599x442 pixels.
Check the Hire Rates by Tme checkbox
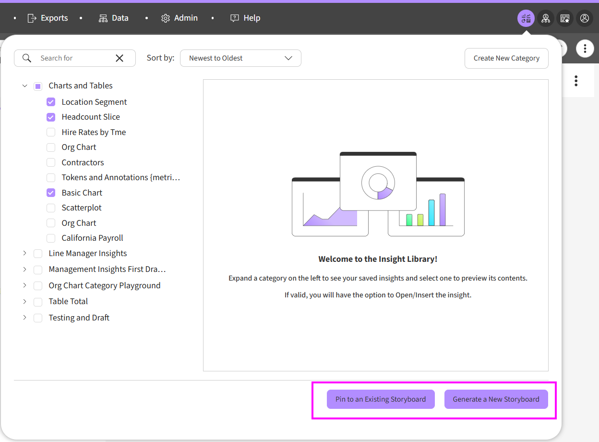click(51, 132)
